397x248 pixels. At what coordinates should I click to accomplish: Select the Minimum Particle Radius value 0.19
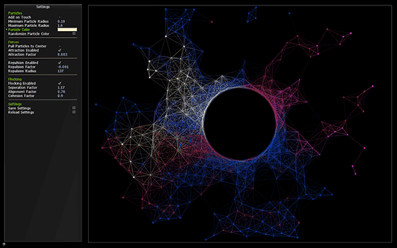62,22
